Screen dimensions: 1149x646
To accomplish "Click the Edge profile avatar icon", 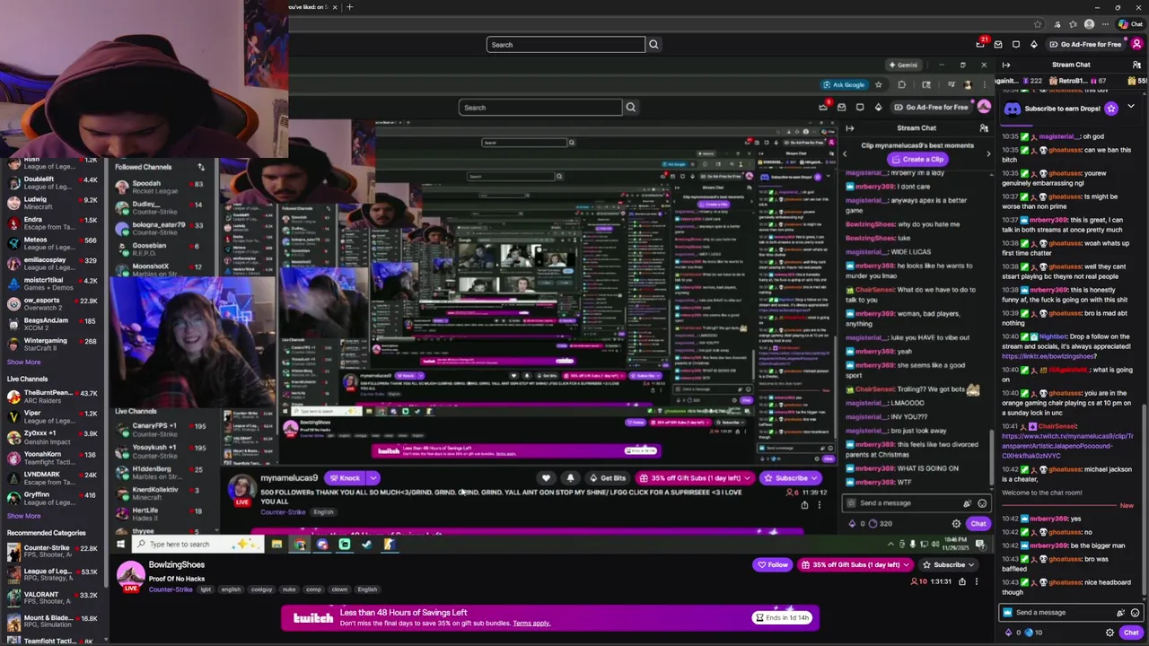I will (x=1089, y=24).
